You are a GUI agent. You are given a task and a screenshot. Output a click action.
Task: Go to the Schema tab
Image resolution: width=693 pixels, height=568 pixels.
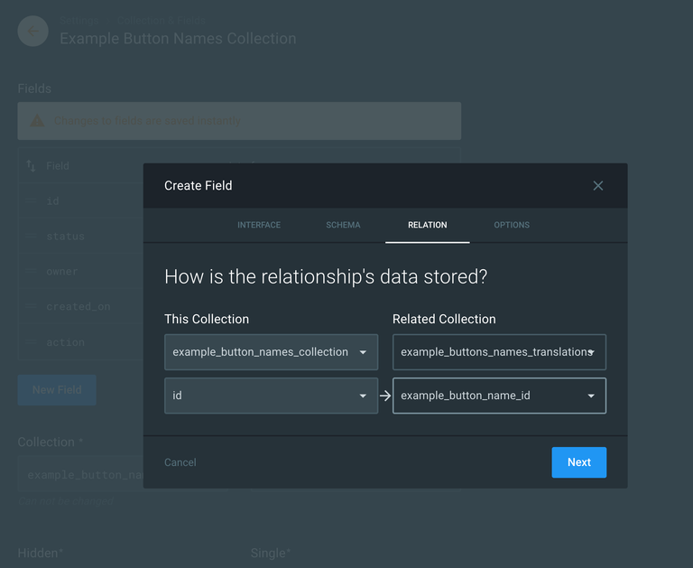click(343, 225)
